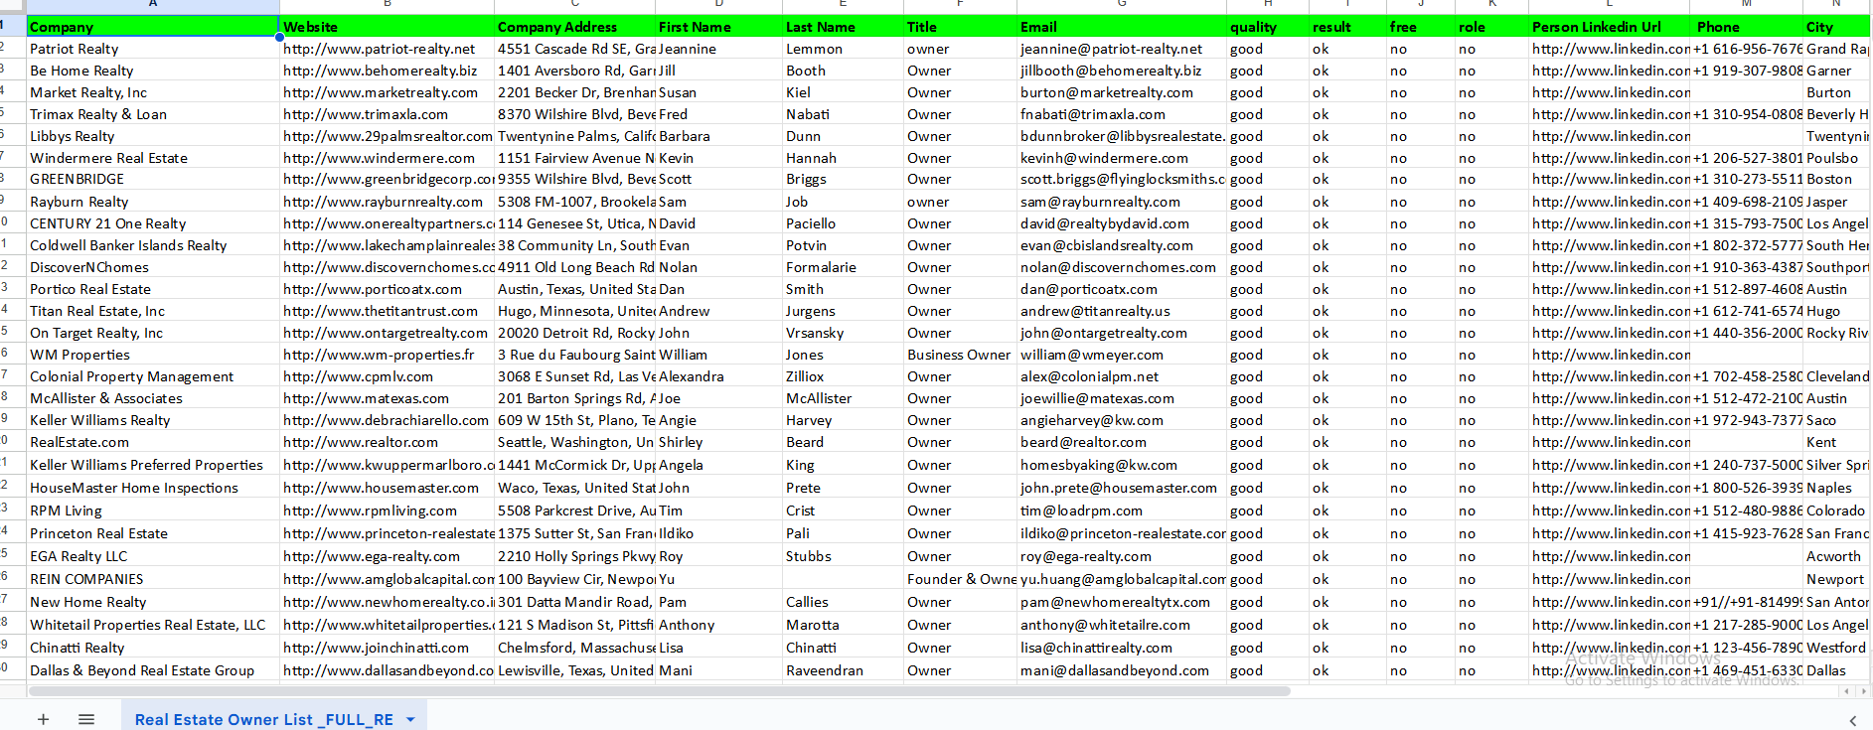Select last name Formalarie cell
Image resolution: width=1873 pixels, height=730 pixels.
click(x=843, y=267)
